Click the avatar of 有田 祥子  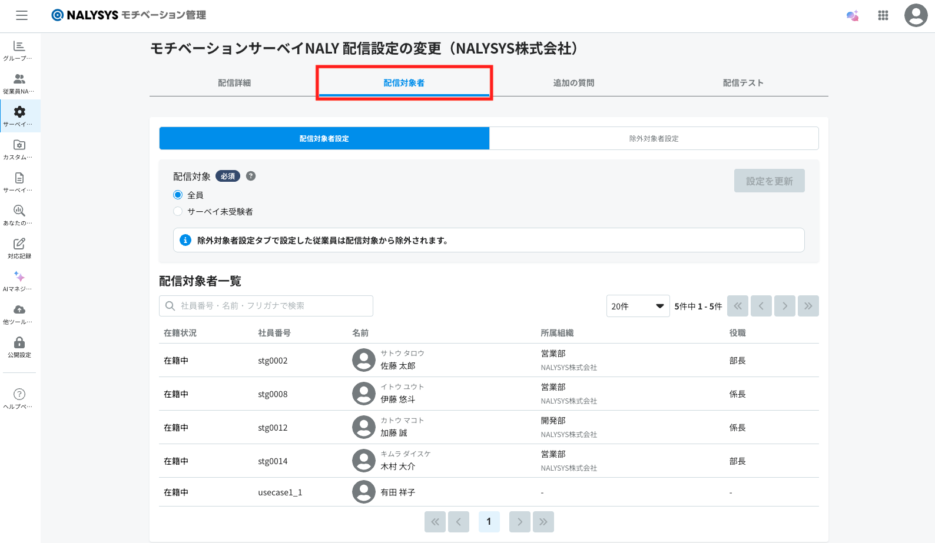tap(364, 492)
